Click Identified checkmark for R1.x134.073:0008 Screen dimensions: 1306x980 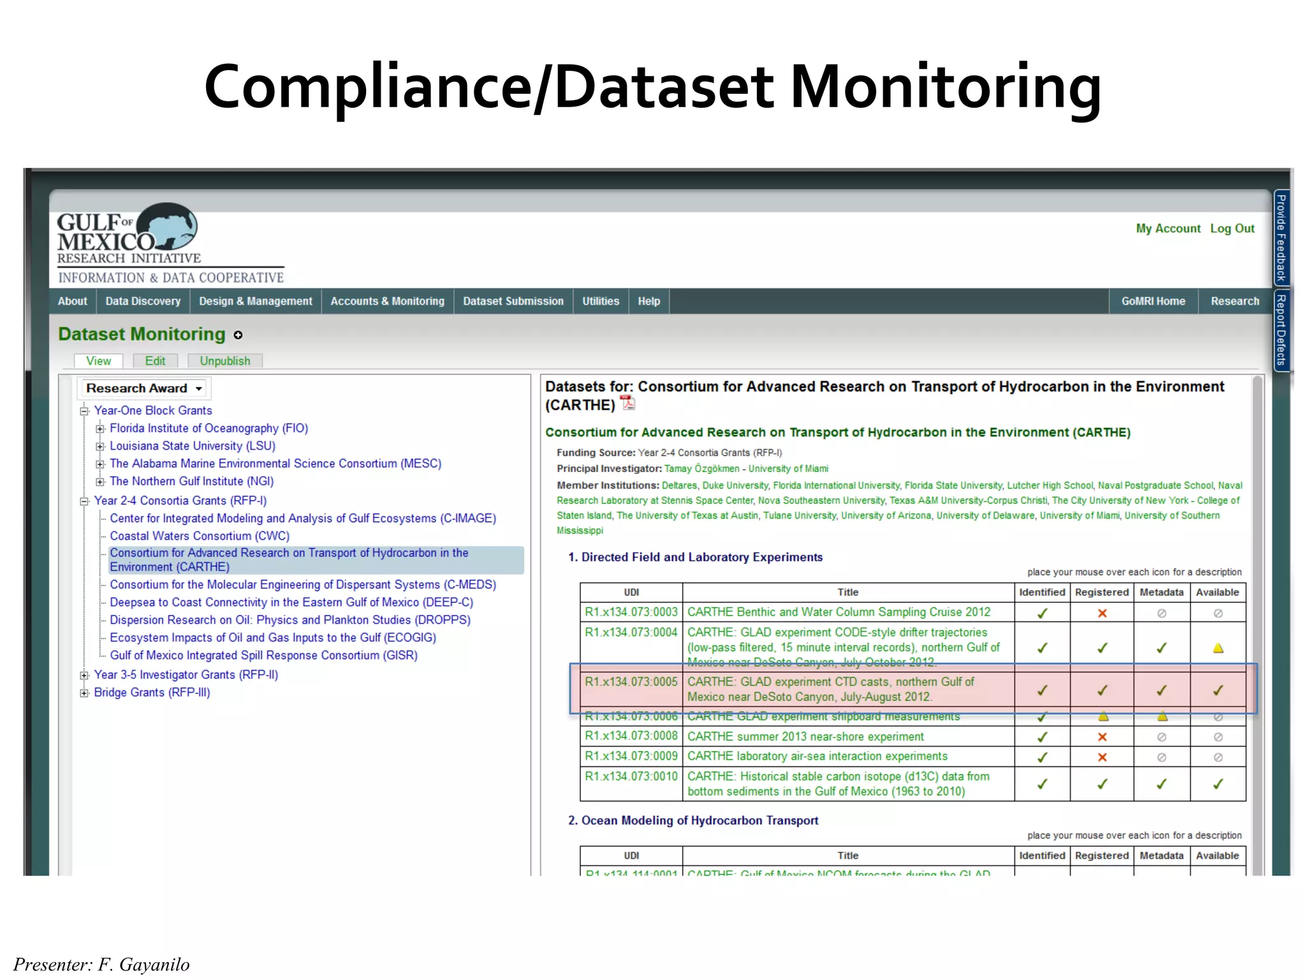(1042, 737)
